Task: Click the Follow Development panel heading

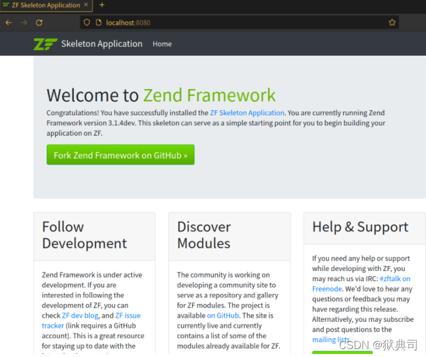Action: pos(85,235)
